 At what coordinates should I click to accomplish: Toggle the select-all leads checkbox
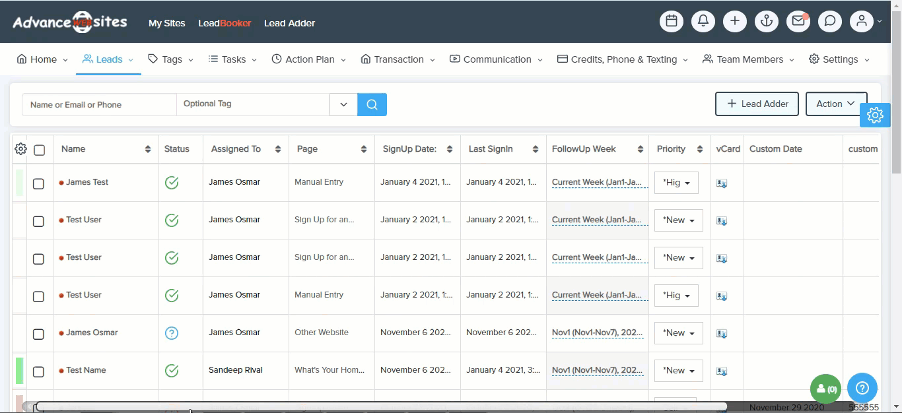tap(40, 150)
